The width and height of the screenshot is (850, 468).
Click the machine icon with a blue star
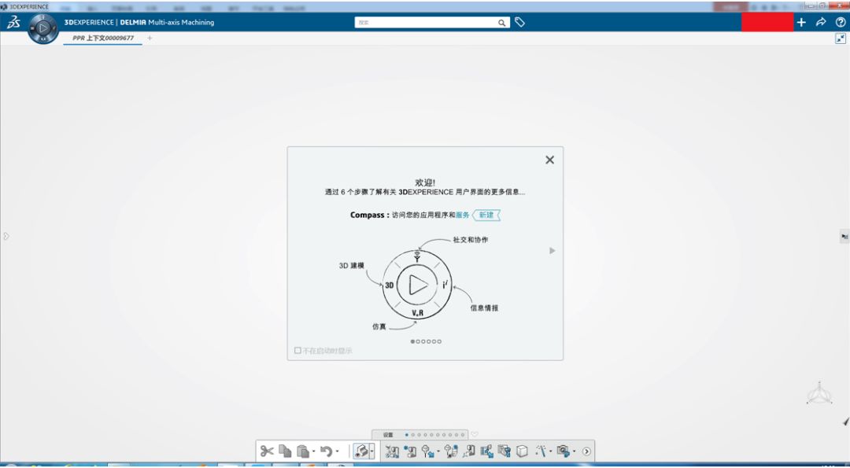click(x=410, y=451)
